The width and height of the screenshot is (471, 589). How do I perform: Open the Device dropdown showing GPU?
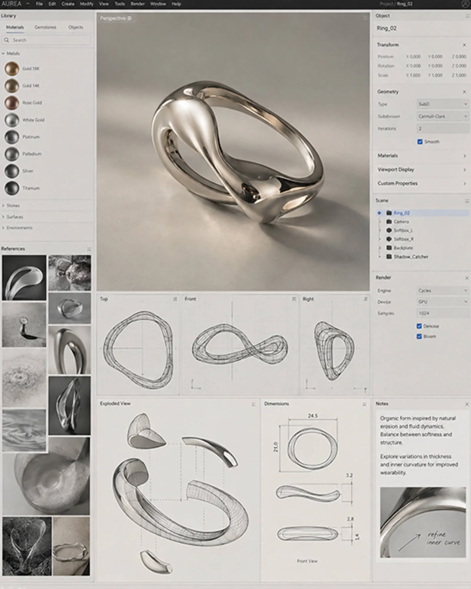pos(443,302)
